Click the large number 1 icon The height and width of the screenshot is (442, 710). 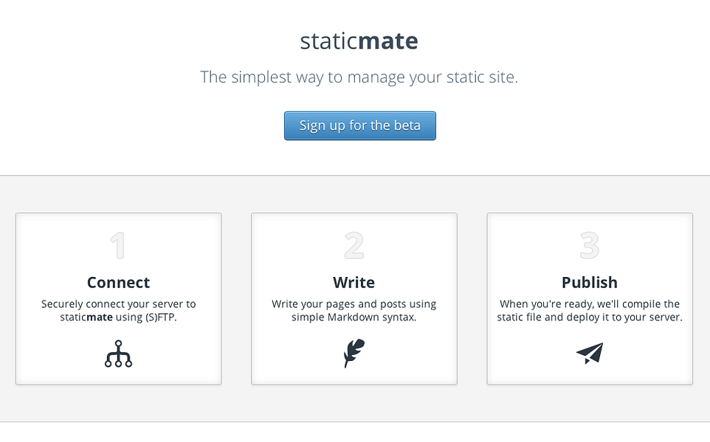coord(118,246)
